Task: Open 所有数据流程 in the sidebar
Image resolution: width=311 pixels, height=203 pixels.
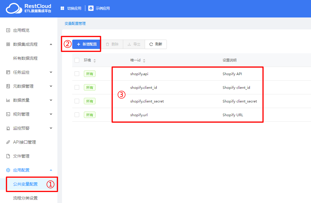Action: [x=25, y=58]
